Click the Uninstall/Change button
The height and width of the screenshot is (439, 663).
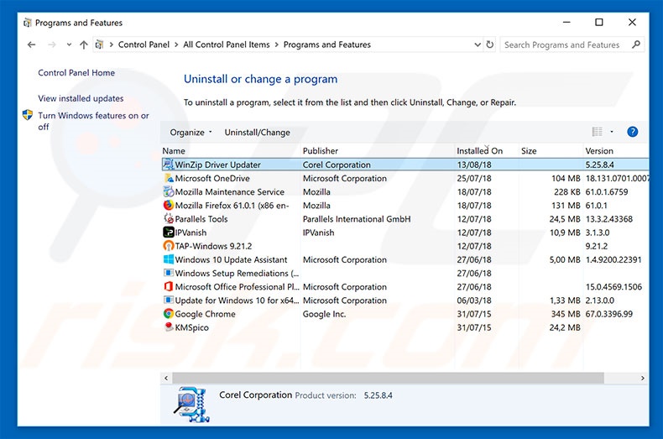point(257,133)
